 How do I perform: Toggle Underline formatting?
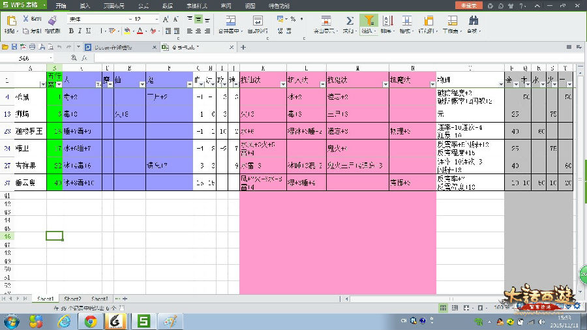[89, 31]
